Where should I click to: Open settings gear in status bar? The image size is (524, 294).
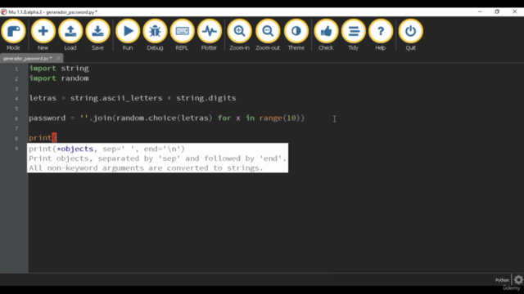coord(518,279)
